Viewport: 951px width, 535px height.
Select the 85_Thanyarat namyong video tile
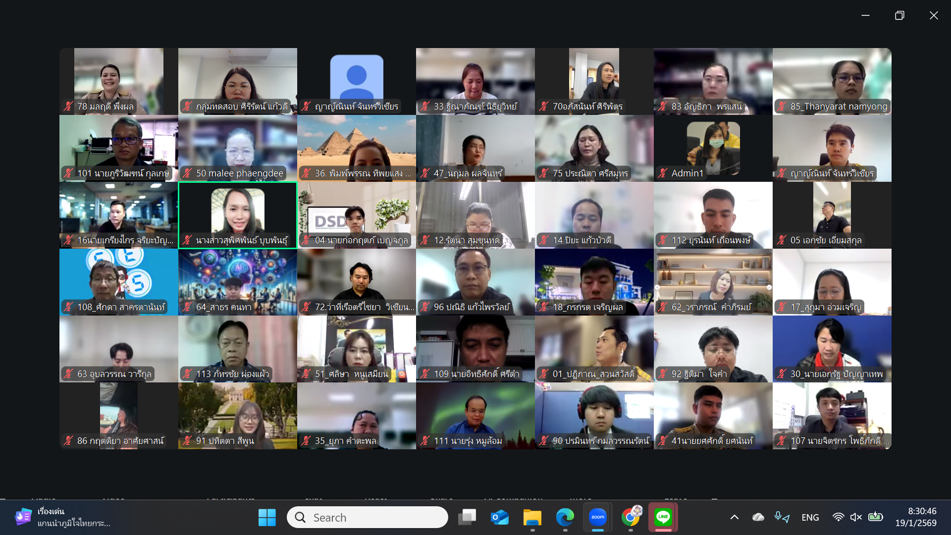832,82
